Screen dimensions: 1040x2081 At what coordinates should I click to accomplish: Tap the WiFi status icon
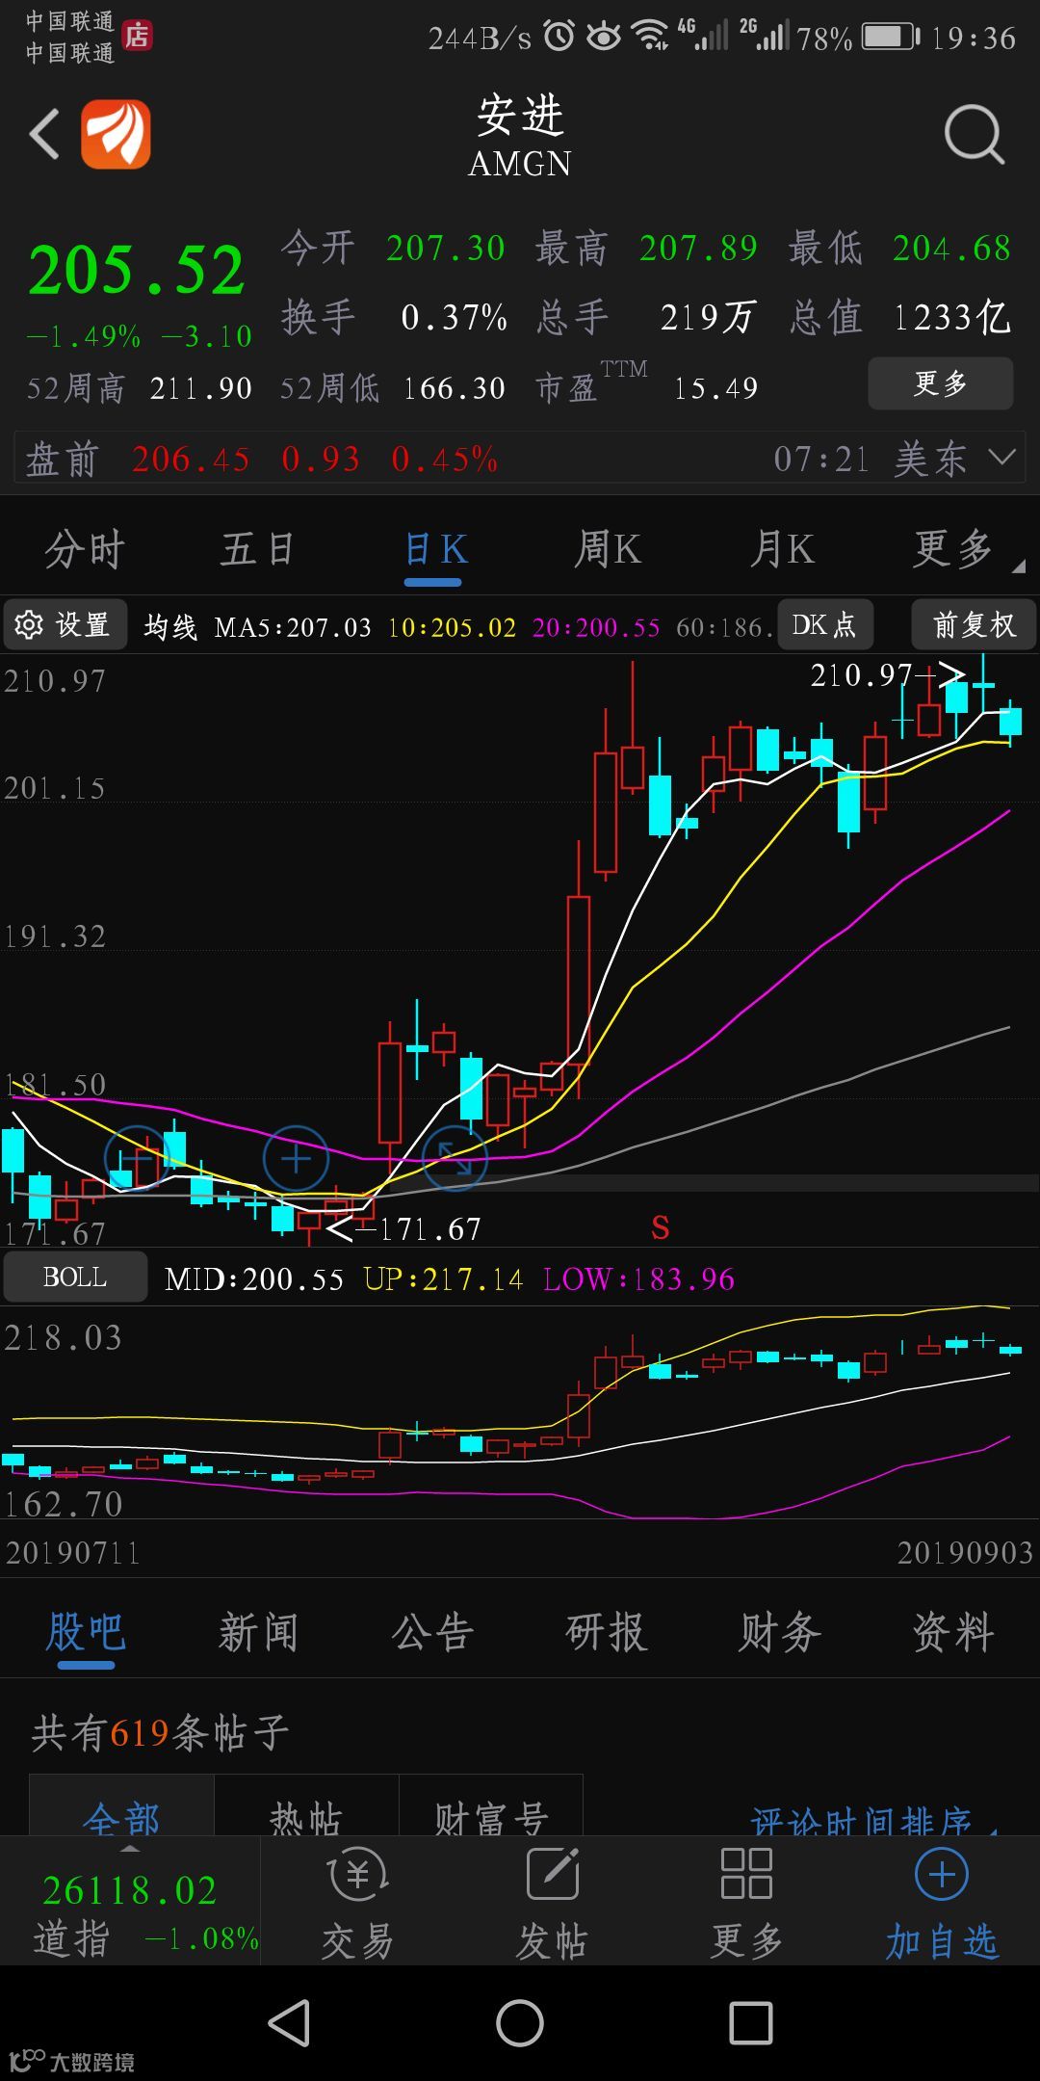[650, 36]
